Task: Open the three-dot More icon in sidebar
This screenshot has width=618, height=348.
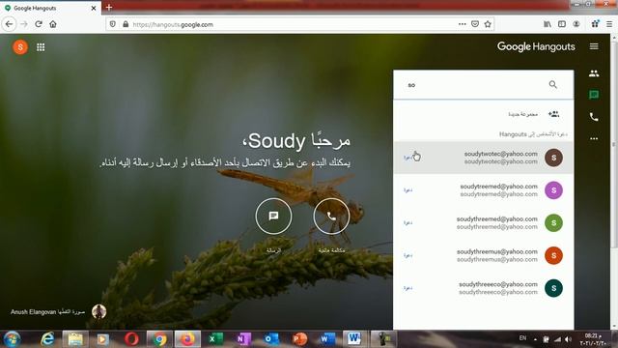Action: click(594, 138)
